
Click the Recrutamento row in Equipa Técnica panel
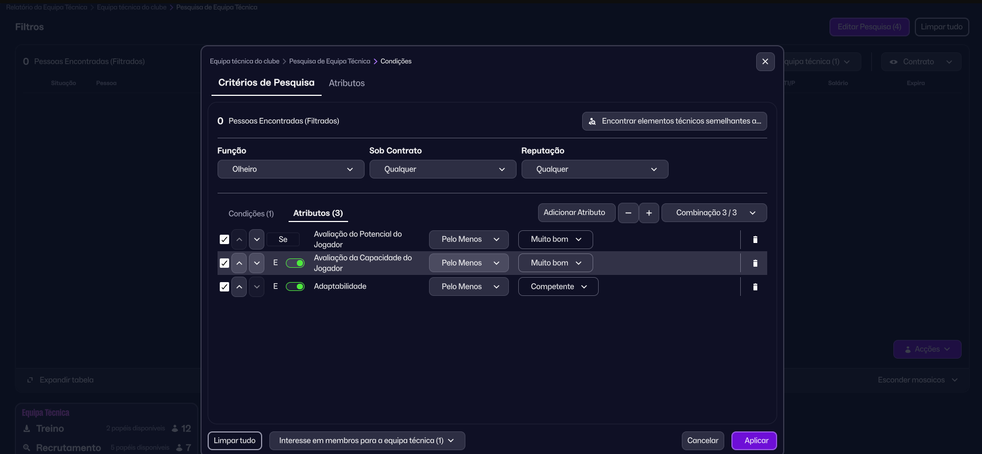click(x=107, y=447)
